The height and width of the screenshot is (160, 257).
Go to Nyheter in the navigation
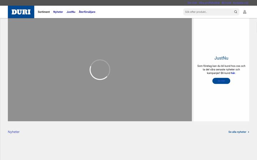click(x=58, y=12)
